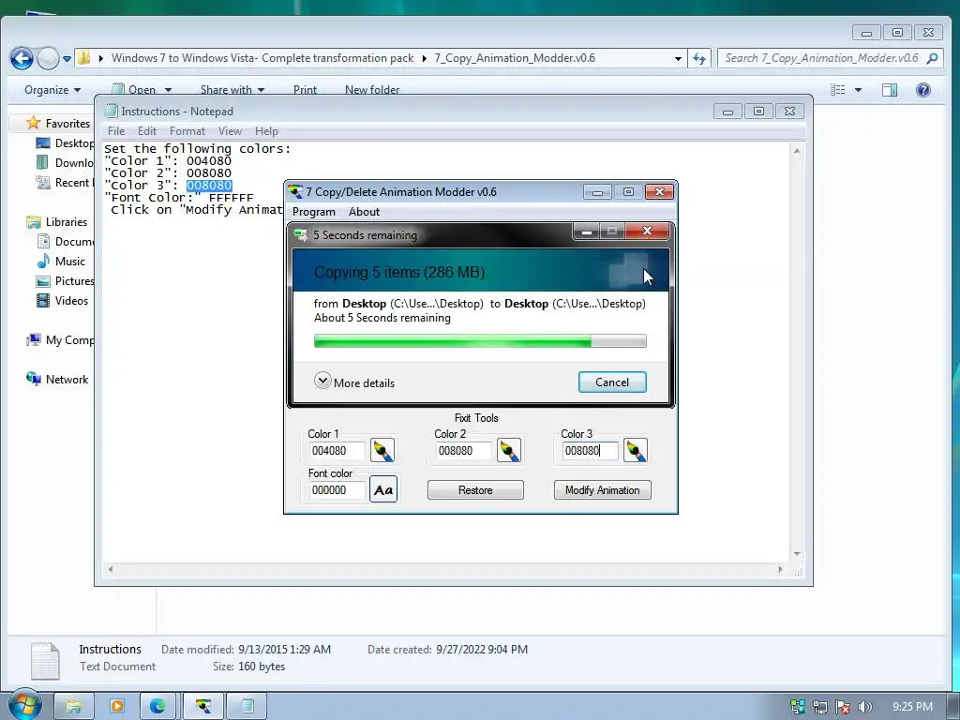The width and height of the screenshot is (960, 720).
Task: Click the refresh icon beside address bar
Action: click(x=699, y=59)
